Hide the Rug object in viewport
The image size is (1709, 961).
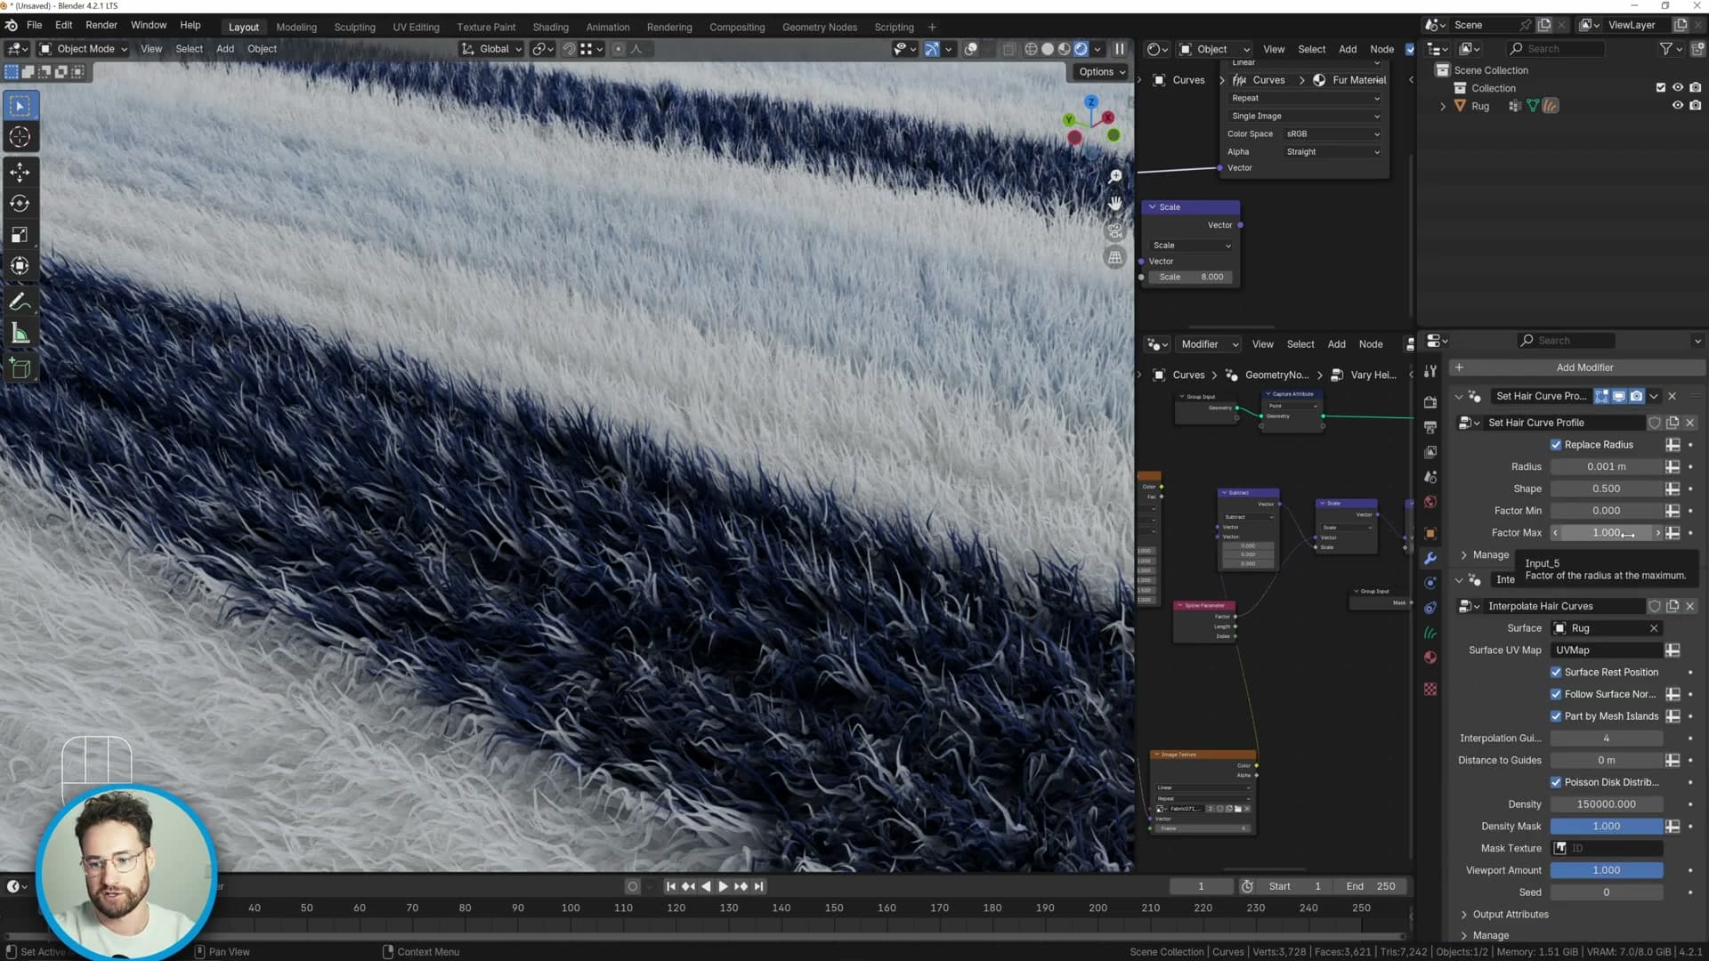pyautogui.click(x=1678, y=106)
